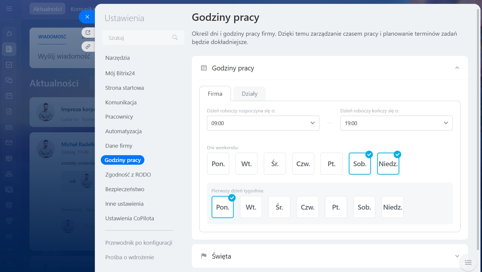The image size is (482, 272).
Task: Close the settings slider panel
Action: pyautogui.click(x=87, y=17)
